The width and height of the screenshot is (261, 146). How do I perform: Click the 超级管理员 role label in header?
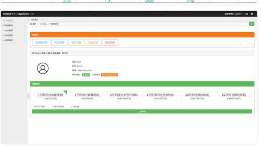tap(229, 14)
